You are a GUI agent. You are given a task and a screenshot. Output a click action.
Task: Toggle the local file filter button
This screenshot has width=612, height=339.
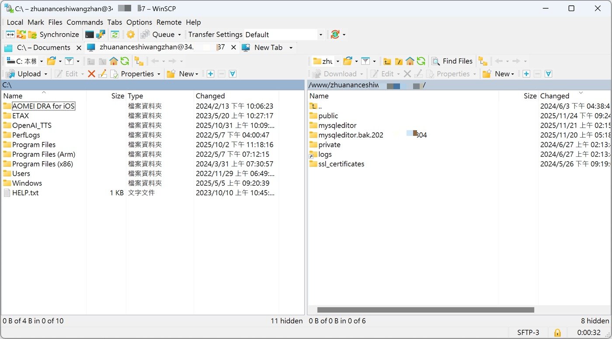69,61
